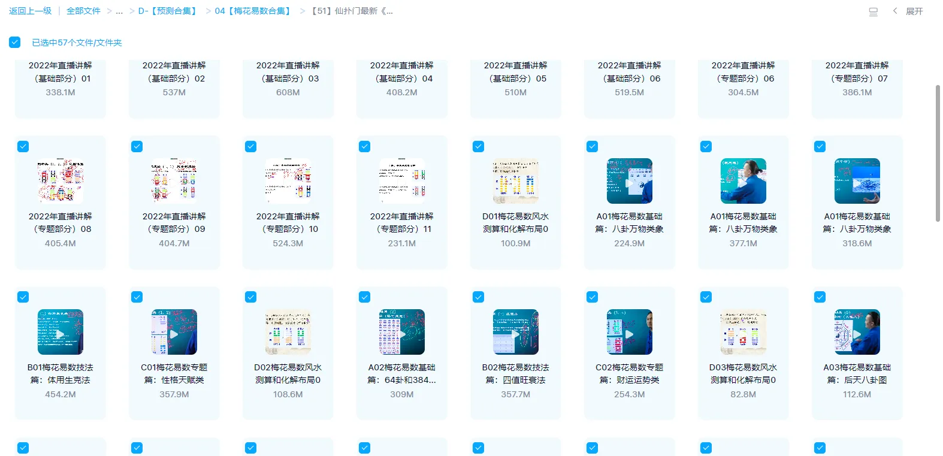Click file name 2022年直播讲解(专题部分)06
Viewport: 943px width, 456px height.
point(743,72)
